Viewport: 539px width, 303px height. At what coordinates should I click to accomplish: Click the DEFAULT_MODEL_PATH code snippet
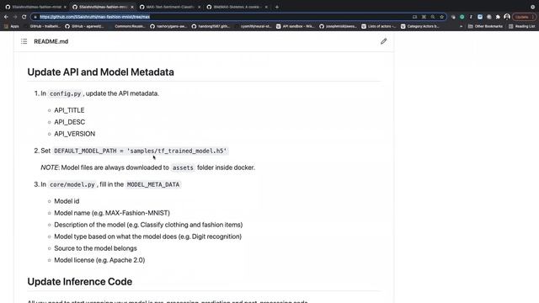coord(141,151)
